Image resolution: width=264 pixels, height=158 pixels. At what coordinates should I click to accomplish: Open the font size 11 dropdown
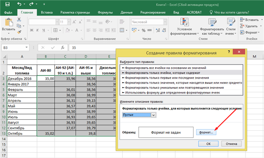[69, 22]
